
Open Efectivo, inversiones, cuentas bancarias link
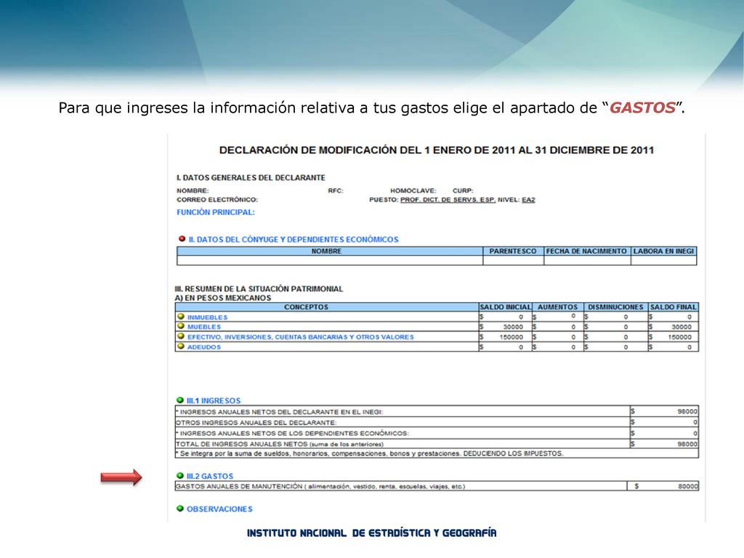(x=300, y=337)
